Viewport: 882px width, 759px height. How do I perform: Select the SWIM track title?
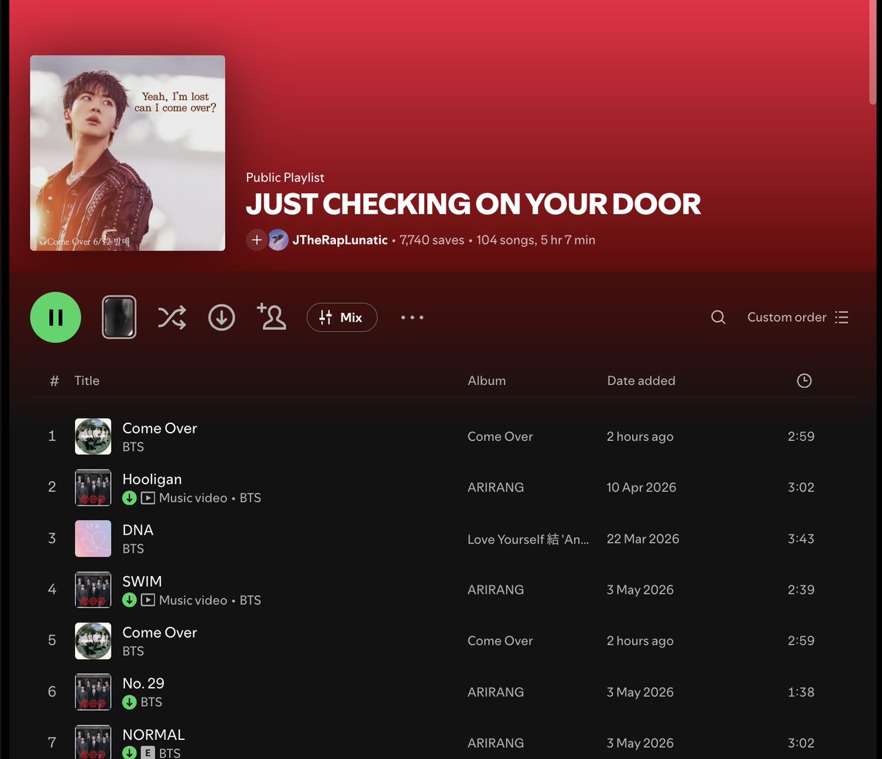142,581
